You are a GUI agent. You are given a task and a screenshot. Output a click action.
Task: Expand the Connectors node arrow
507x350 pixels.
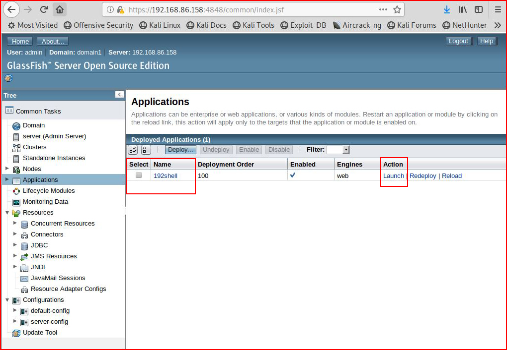[15, 234]
